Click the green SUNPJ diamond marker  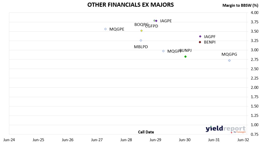[185, 56]
